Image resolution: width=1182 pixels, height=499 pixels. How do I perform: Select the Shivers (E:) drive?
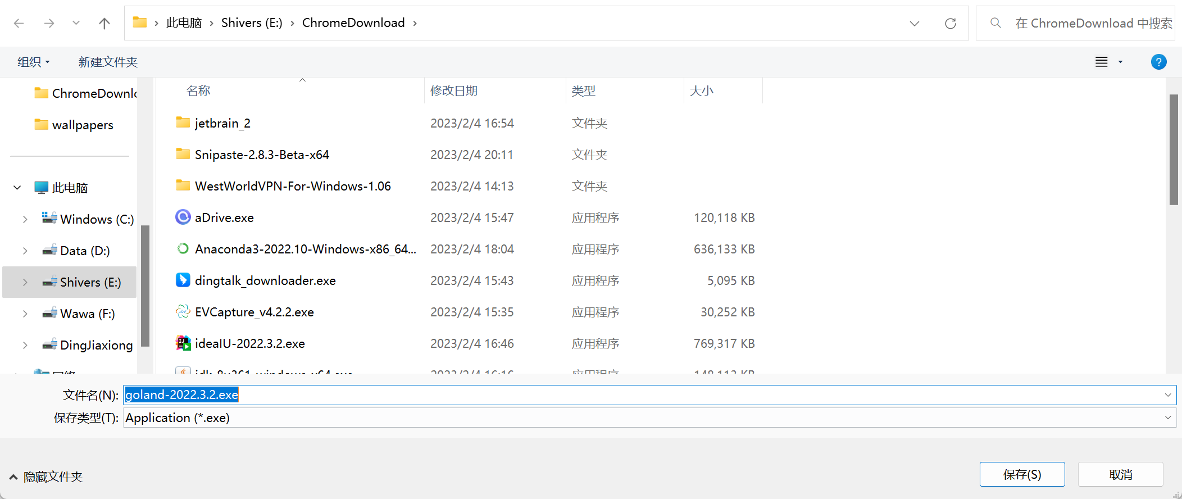point(81,282)
